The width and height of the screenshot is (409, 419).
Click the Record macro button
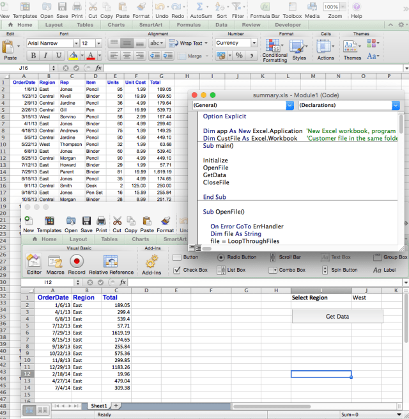click(77, 261)
